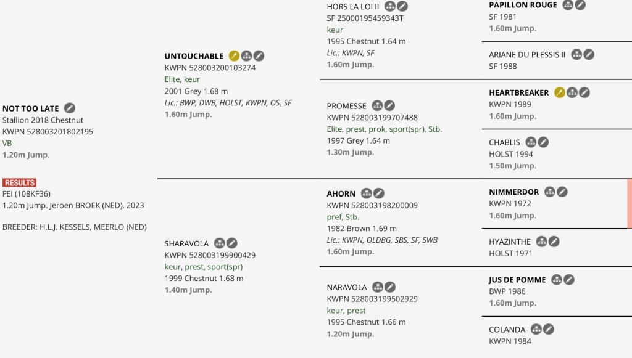The image size is (632, 358).
Task: Click the pencil icon next to PAPILLON ROUGE
Action: pos(580,5)
